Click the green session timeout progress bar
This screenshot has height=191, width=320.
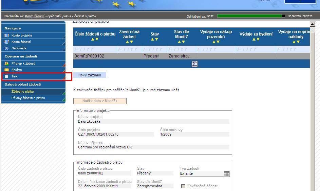251,16
